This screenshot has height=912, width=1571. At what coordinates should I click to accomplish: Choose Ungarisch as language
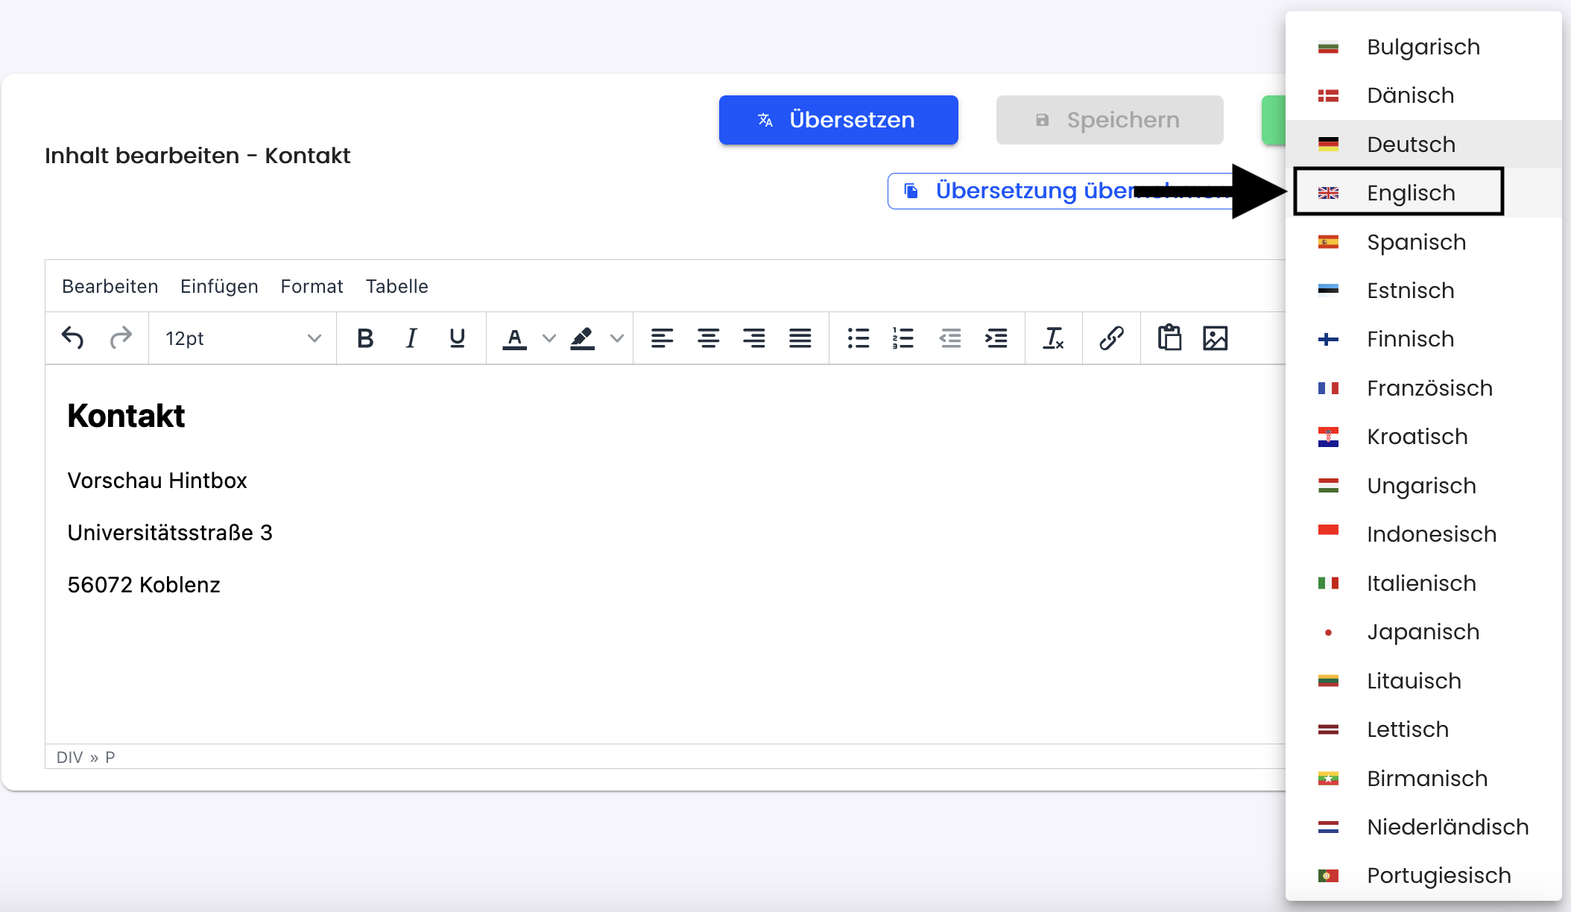click(x=1423, y=486)
